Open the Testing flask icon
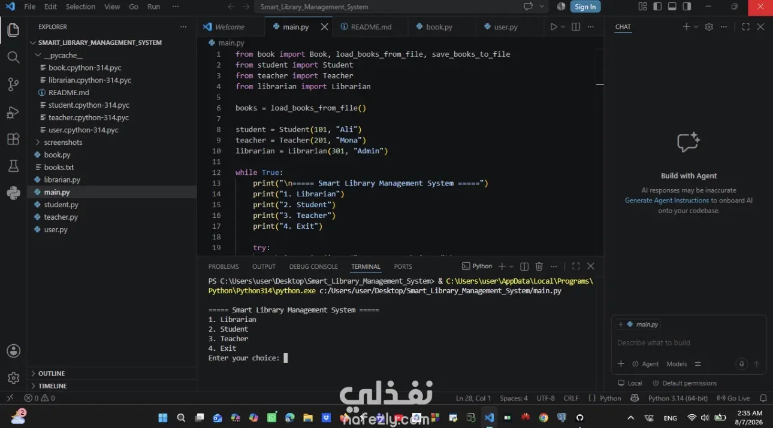Viewport: 773px width, 428px height. pos(13,166)
